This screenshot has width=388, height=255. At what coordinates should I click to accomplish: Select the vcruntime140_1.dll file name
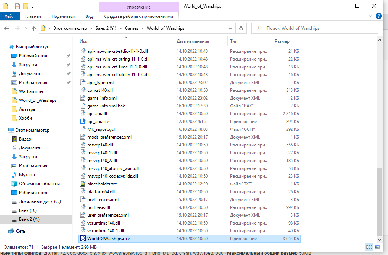[106, 231]
